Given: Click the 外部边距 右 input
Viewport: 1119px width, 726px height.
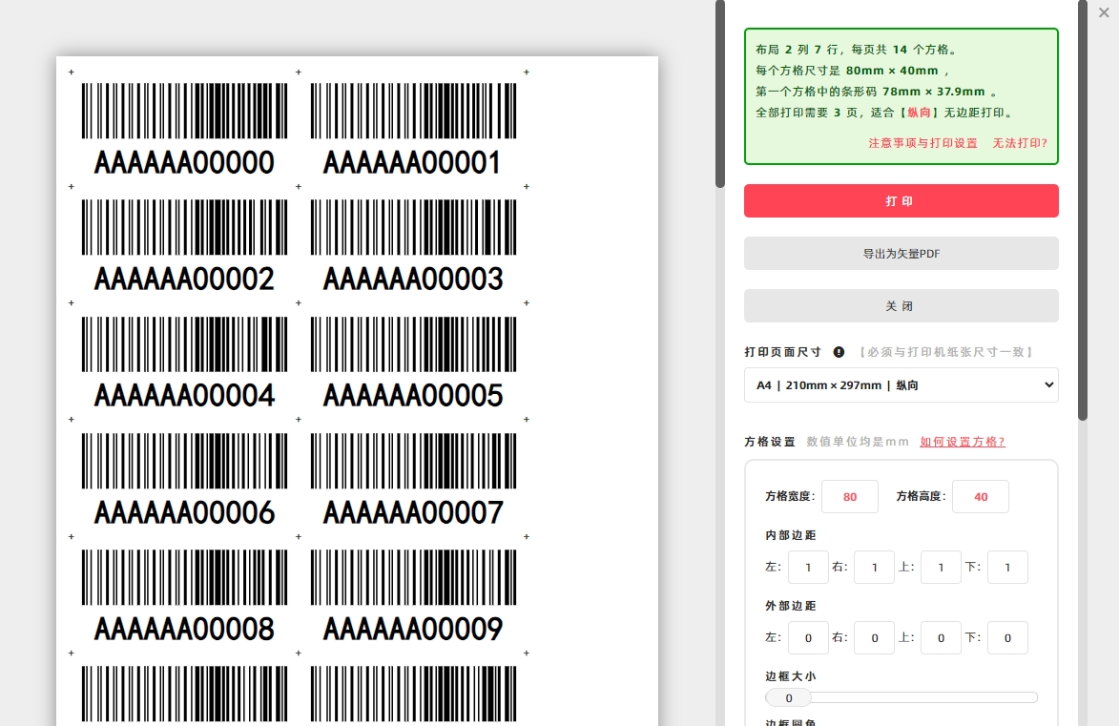Looking at the screenshot, I should coord(874,638).
